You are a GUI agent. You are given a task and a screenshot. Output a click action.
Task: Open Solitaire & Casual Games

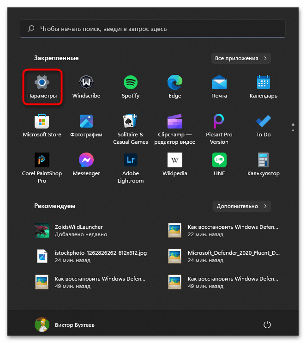coord(131,129)
